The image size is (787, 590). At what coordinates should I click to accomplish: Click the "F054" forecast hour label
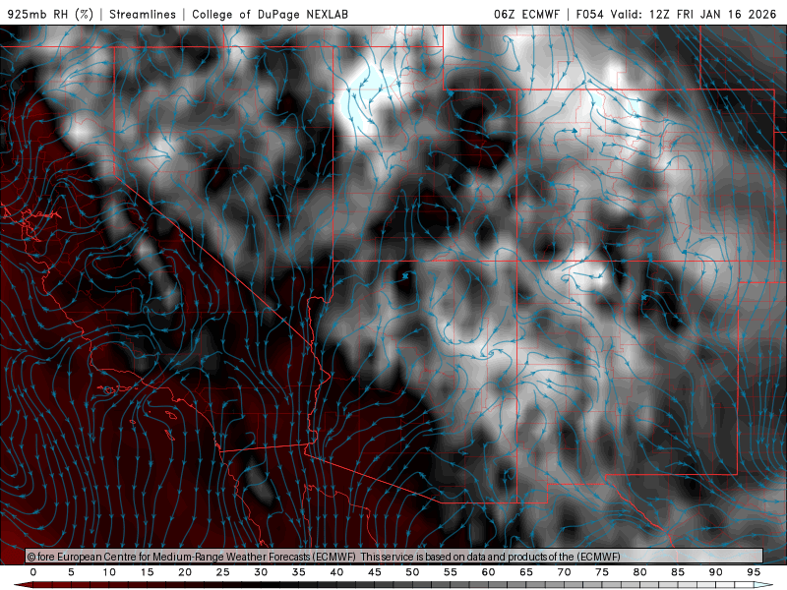click(590, 14)
